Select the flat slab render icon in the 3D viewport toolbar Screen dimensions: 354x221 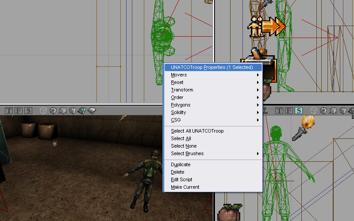click(x=92, y=110)
